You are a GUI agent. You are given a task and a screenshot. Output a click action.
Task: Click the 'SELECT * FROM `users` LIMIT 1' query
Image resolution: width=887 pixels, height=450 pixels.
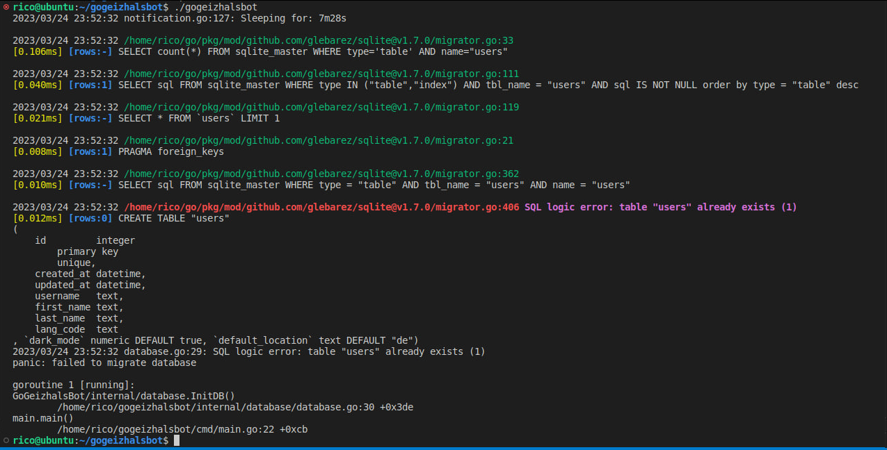click(x=199, y=118)
